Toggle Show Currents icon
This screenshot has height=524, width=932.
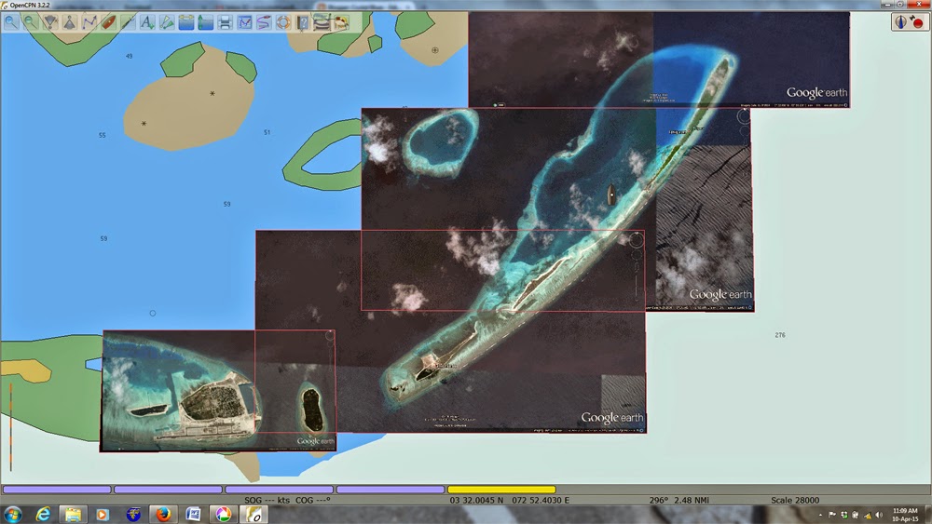(x=186, y=22)
